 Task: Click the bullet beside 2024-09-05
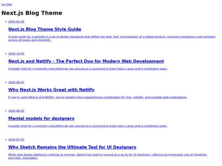pyautogui.click(x=6, y=83)
